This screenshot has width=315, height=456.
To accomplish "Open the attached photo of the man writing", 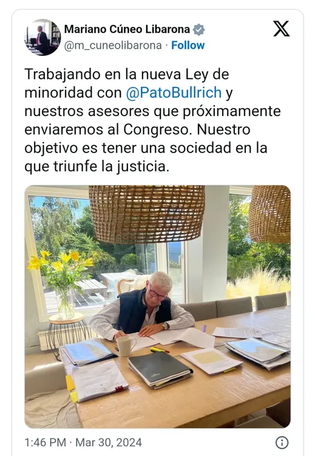I will [157, 306].
